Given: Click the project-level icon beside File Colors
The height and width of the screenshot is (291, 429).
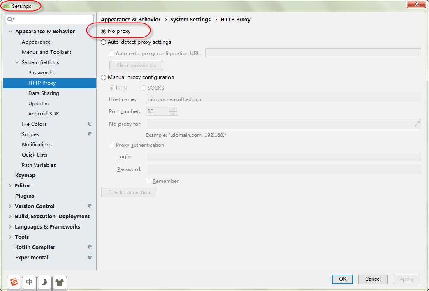Looking at the screenshot, I should click(90, 124).
